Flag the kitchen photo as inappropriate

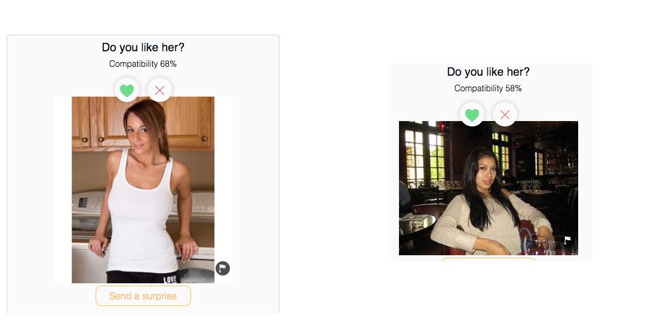[223, 268]
